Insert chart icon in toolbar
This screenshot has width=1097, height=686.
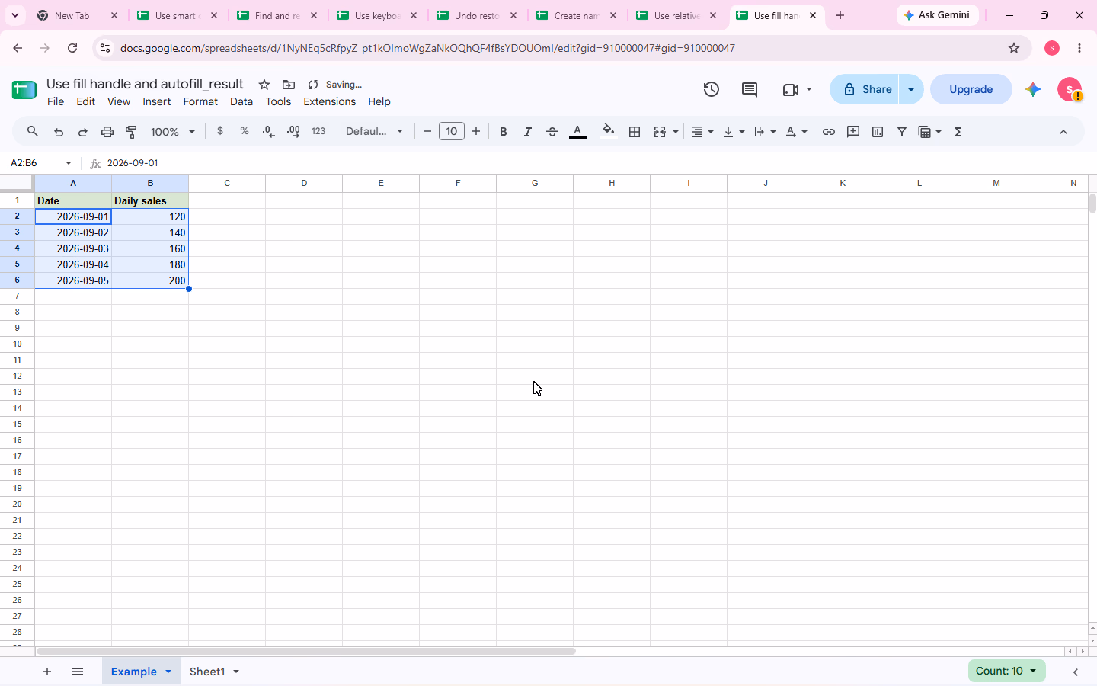tap(878, 132)
